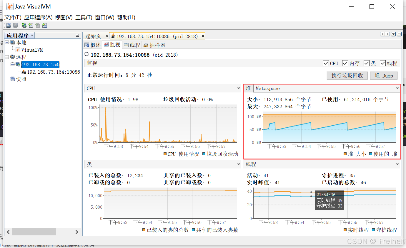Select 本地 in the applications tree
The width and height of the screenshot is (406, 248).
21,43
